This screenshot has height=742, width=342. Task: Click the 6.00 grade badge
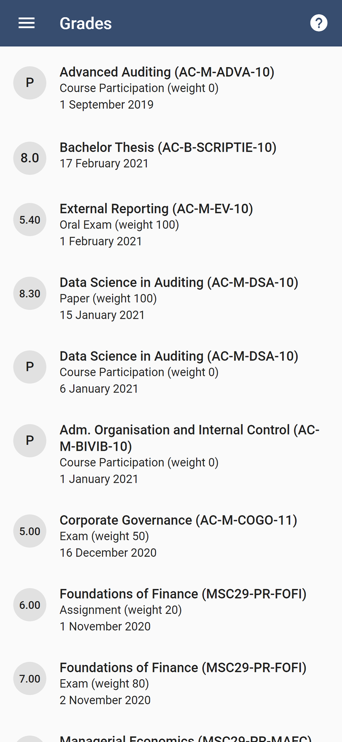point(30,605)
